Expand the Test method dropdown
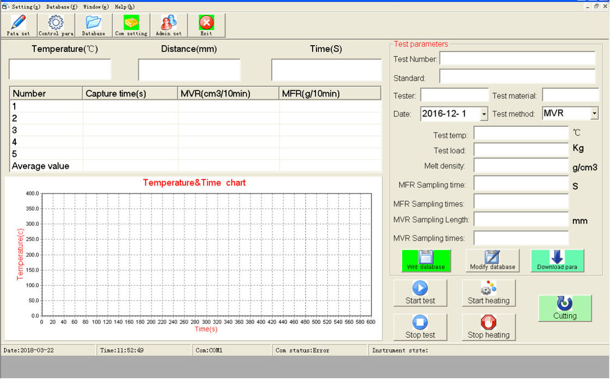The width and height of the screenshot is (610, 379). point(594,113)
